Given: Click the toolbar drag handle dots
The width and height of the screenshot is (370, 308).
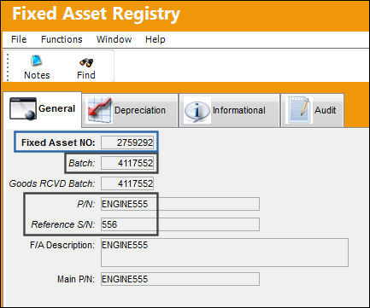Looking at the screenshot, I should (8, 67).
